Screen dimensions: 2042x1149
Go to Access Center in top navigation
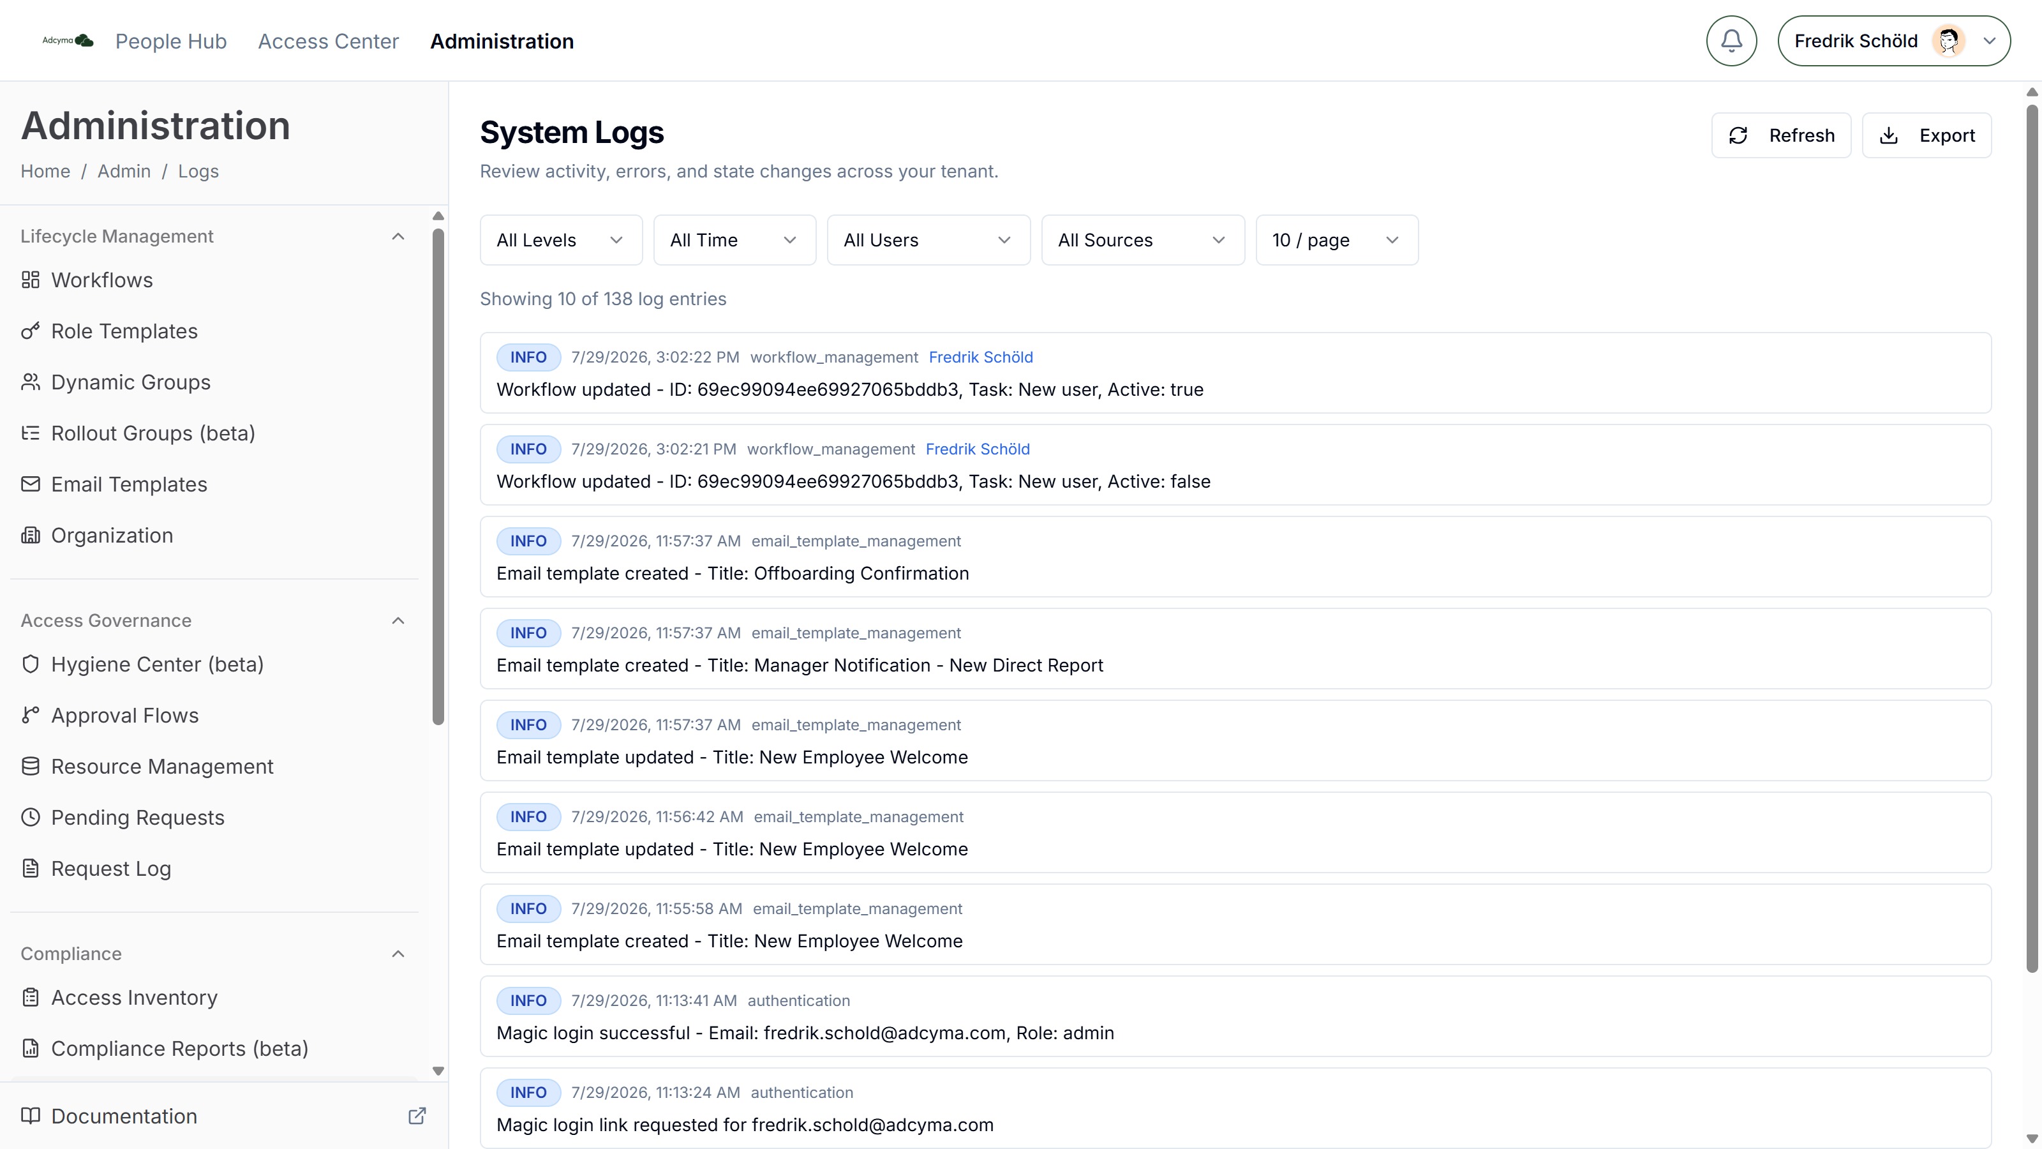point(328,41)
